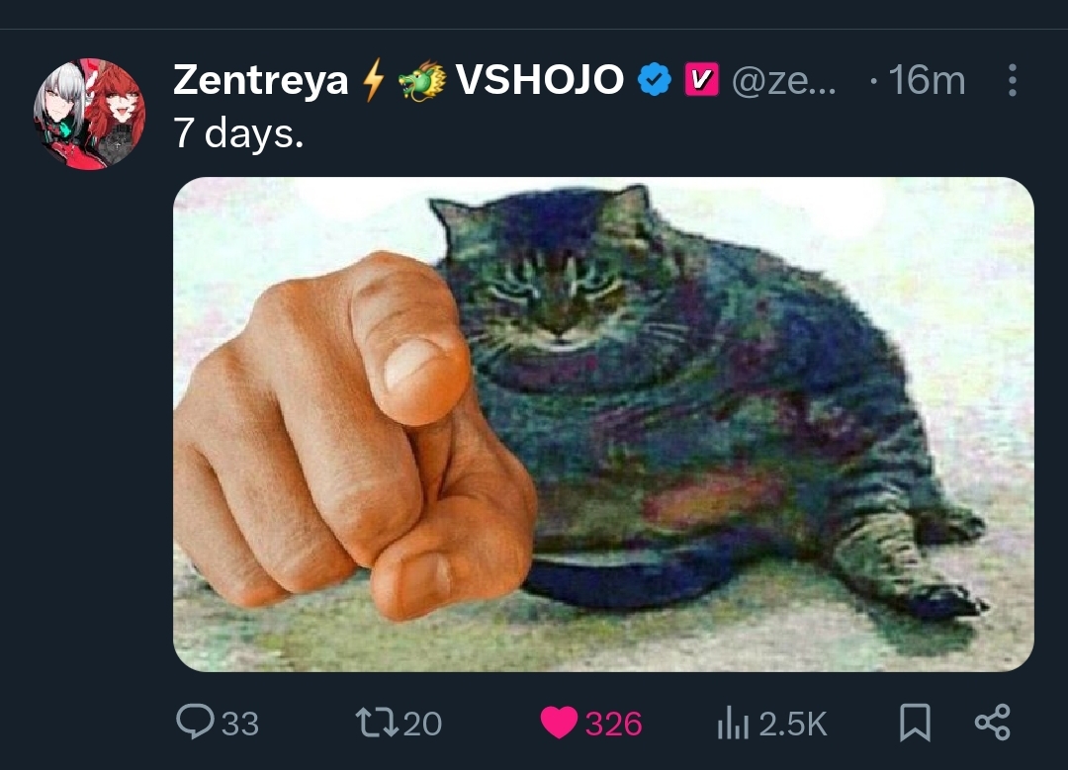1068x770 pixels.
Task: Click the pink VSHOJO affiliate badge
Action: [701, 80]
